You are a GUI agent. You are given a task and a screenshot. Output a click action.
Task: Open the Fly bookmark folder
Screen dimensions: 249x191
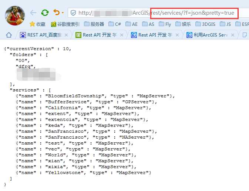click(x=165, y=24)
